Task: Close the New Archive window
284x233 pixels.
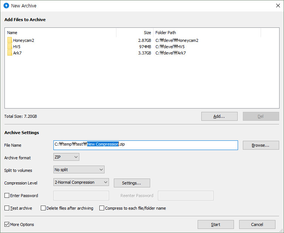Action: (278, 6)
